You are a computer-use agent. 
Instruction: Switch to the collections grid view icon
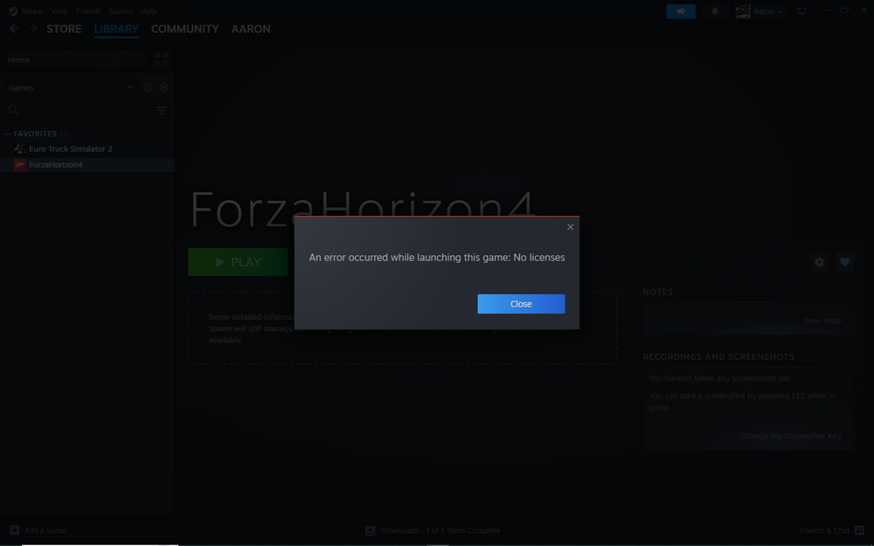pos(161,59)
